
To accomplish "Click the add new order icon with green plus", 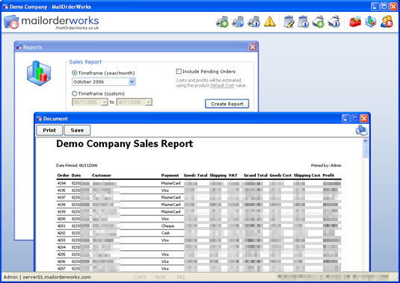I will (222, 22).
